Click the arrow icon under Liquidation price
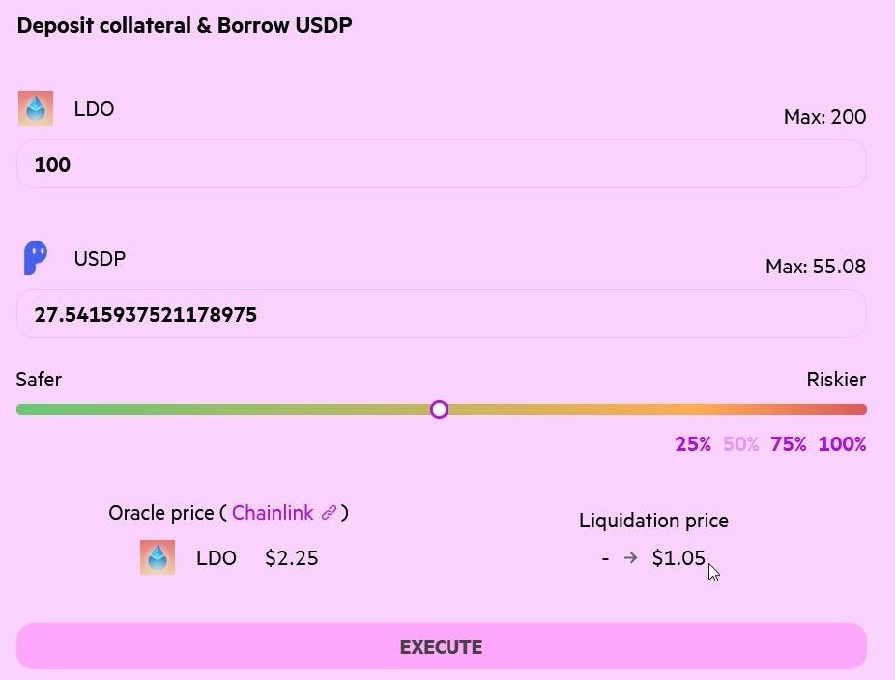This screenshot has width=895, height=680. point(631,557)
